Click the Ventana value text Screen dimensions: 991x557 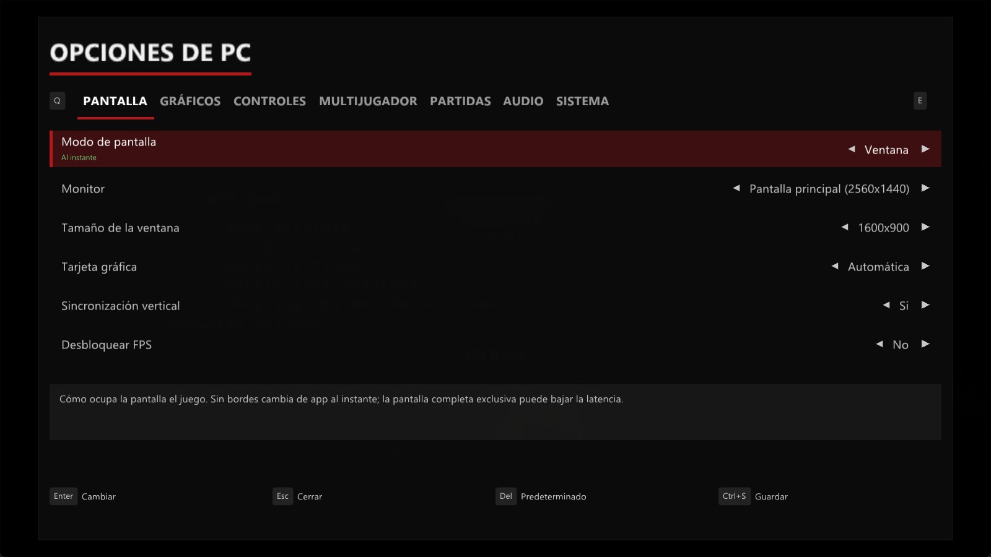coord(886,150)
